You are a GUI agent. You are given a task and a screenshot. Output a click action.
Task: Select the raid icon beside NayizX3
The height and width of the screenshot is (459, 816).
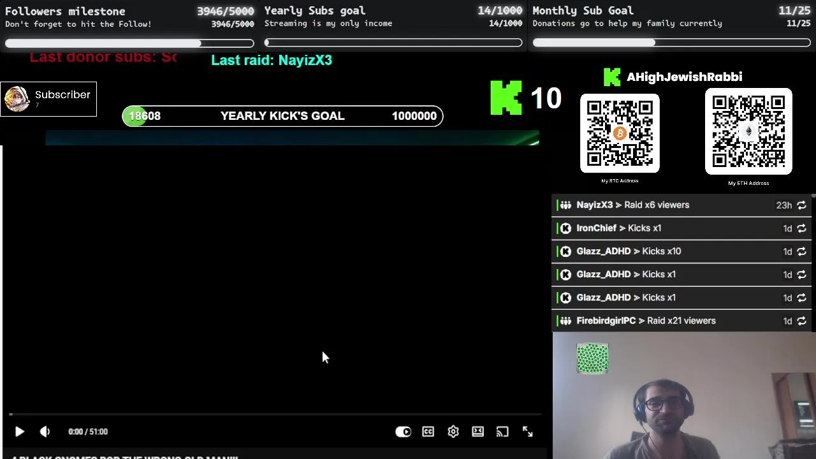pos(565,205)
